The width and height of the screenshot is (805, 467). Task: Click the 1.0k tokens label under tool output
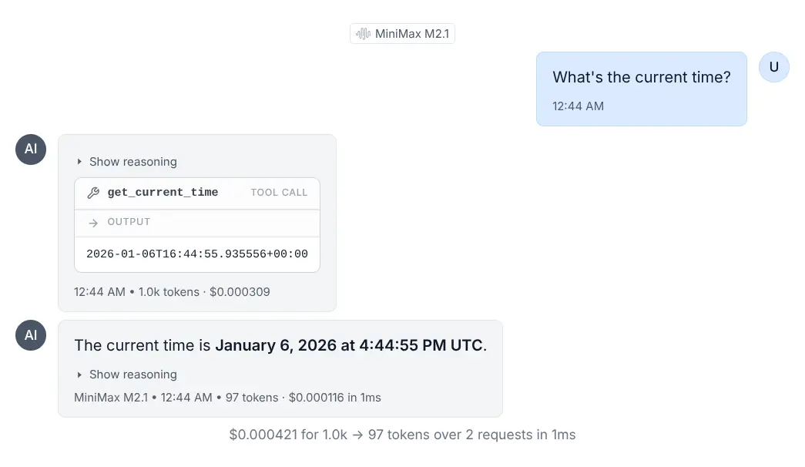point(167,292)
